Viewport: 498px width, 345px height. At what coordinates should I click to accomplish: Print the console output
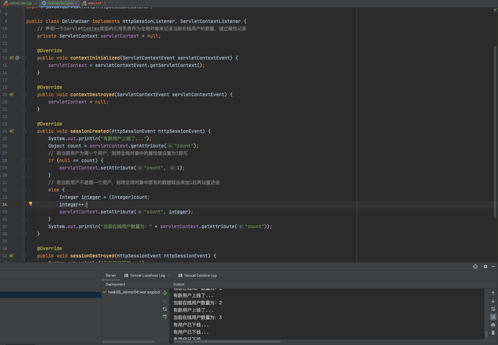(493, 325)
